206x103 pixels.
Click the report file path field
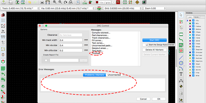(x=64, y=60)
